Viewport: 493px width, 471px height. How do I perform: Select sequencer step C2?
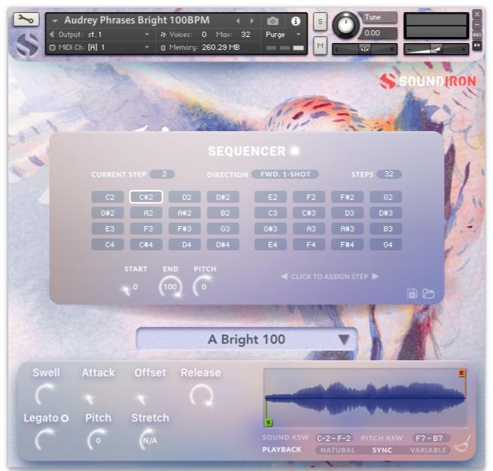(x=108, y=197)
